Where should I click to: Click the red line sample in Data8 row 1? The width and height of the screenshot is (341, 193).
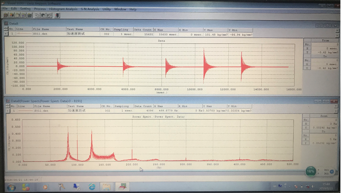24,34
